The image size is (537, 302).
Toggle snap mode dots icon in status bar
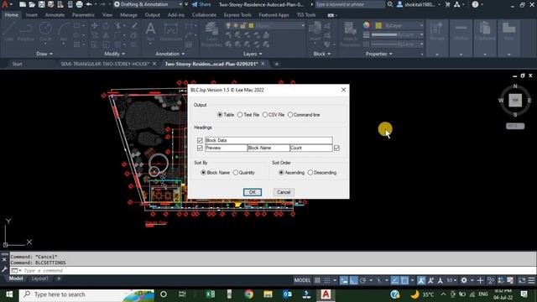327,280
